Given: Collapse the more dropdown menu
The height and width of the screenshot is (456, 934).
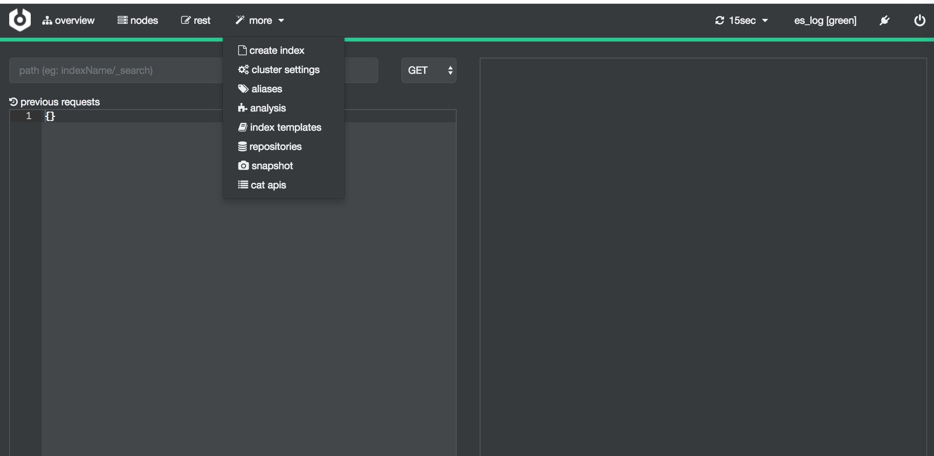Looking at the screenshot, I should coord(260,20).
